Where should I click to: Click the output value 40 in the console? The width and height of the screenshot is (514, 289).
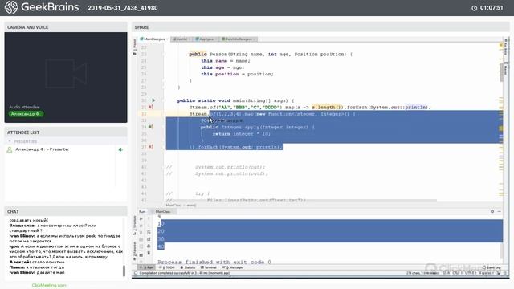(161, 246)
